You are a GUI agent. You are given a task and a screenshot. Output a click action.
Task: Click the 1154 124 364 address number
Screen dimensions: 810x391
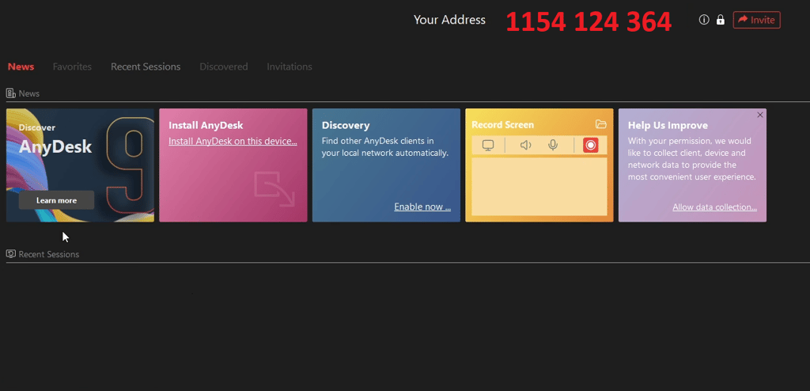tap(589, 21)
